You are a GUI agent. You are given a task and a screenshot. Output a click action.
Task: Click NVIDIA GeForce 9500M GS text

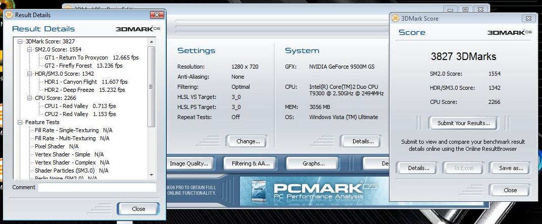pyautogui.click(x=341, y=67)
